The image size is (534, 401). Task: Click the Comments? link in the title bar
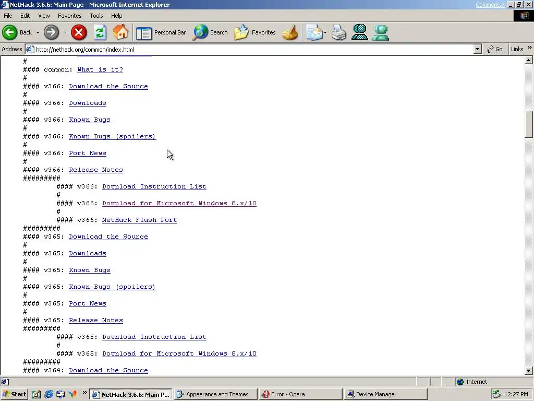490,5
